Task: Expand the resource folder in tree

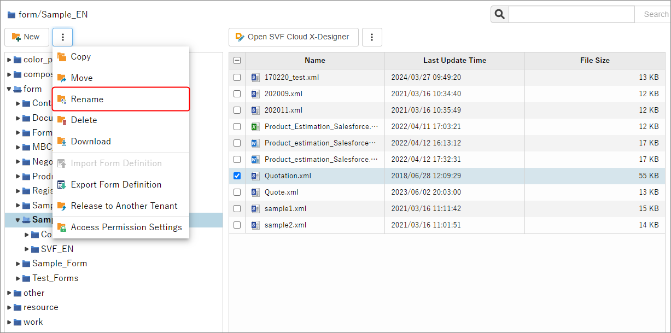Action: 9,308
